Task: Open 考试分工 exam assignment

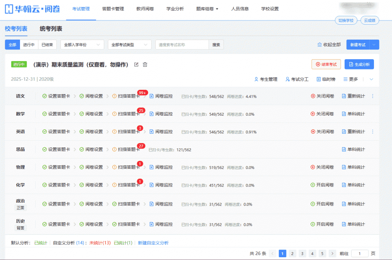Action: pos(297,79)
